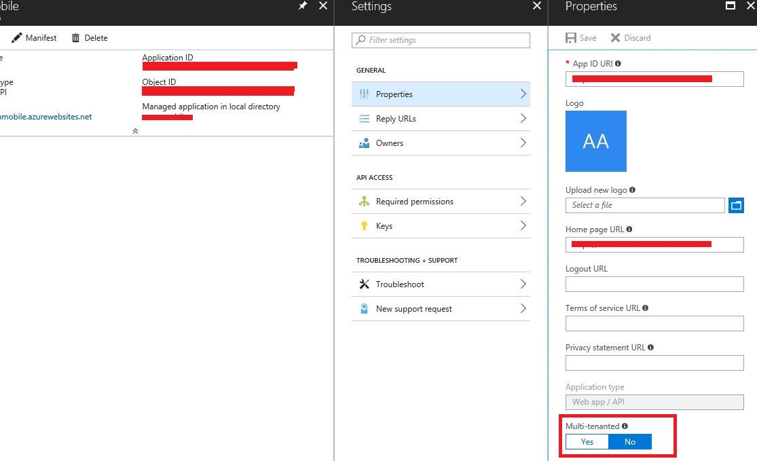Click the Reply URLs list icon
This screenshot has height=461, width=757.
364,119
